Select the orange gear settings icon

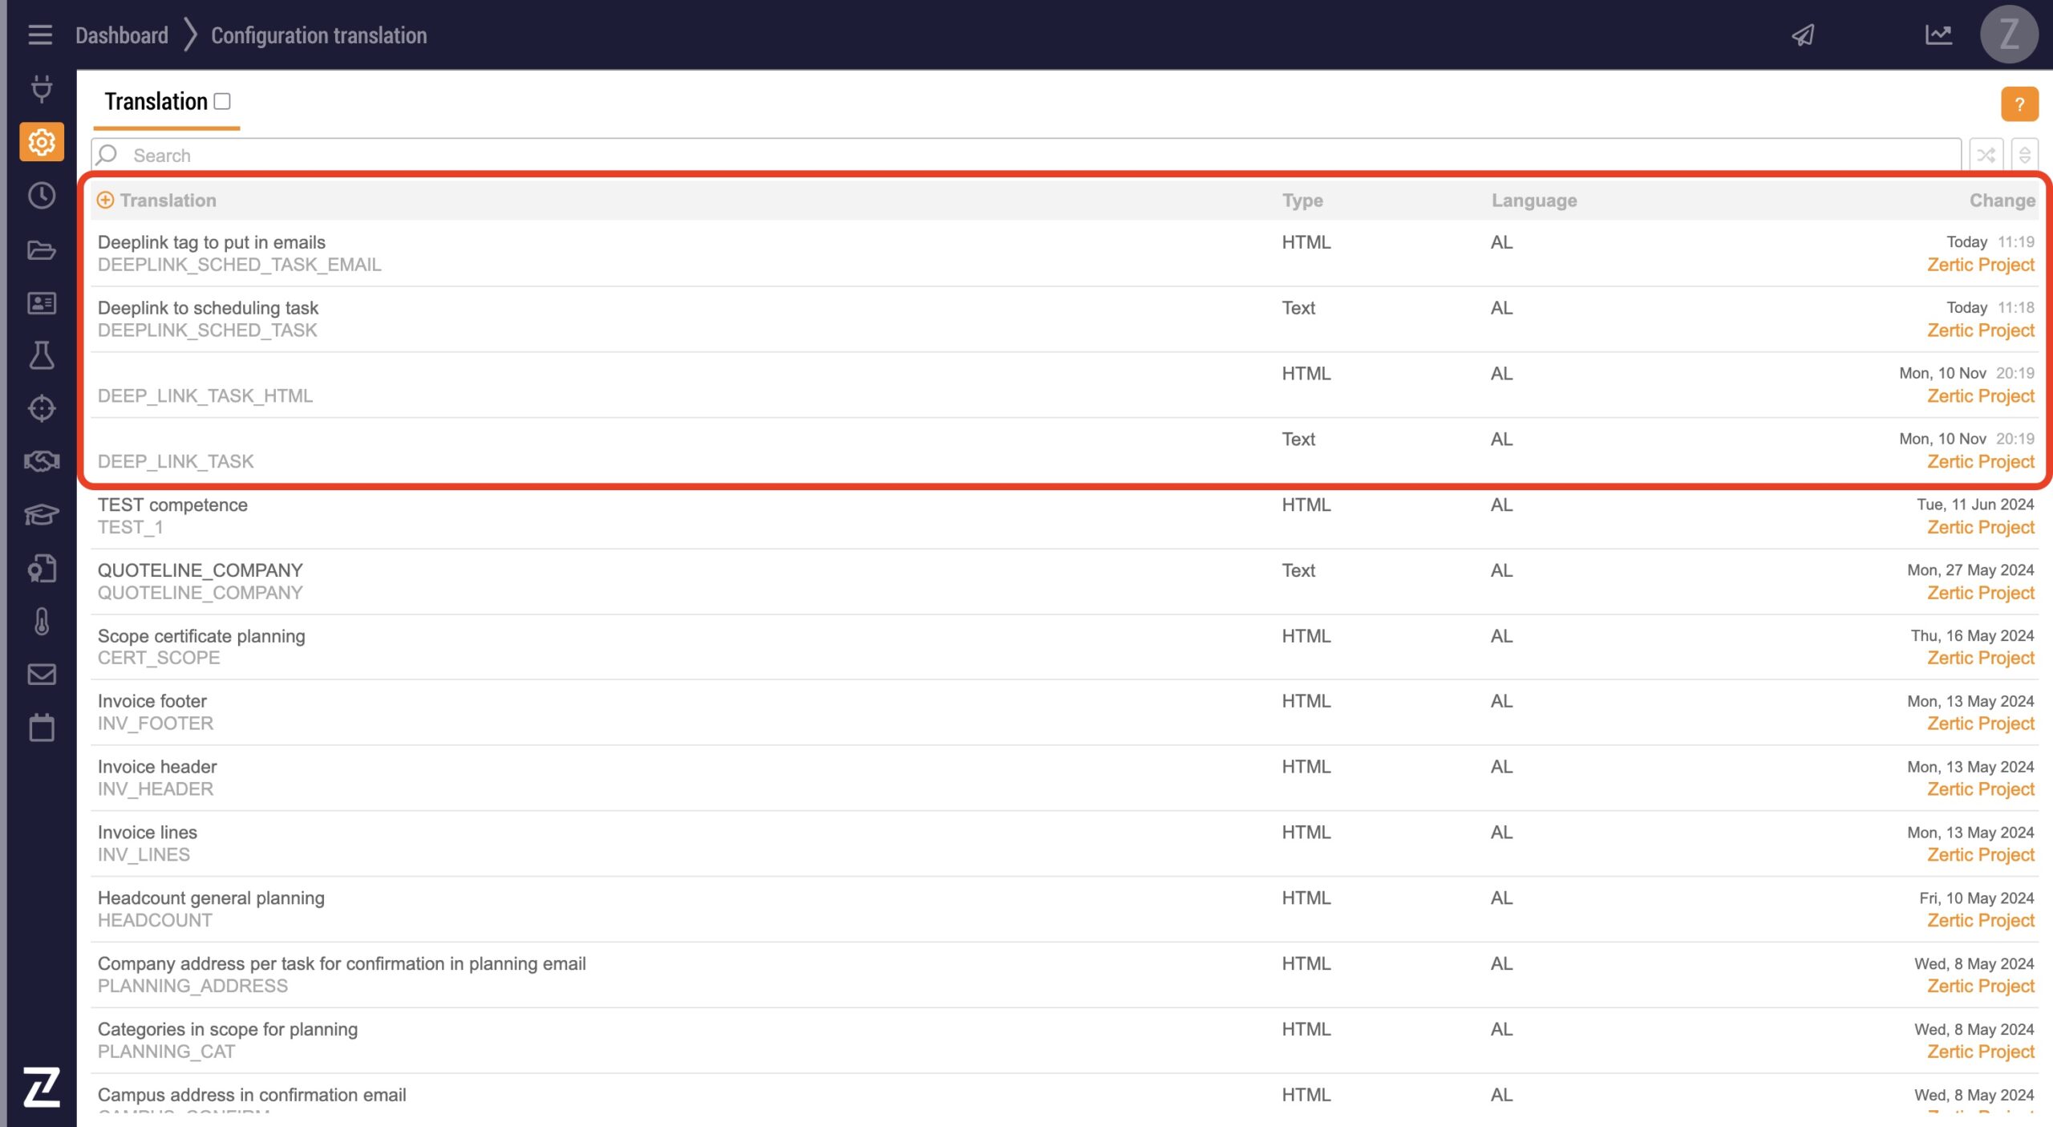pyautogui.click(x=42, y=142)
